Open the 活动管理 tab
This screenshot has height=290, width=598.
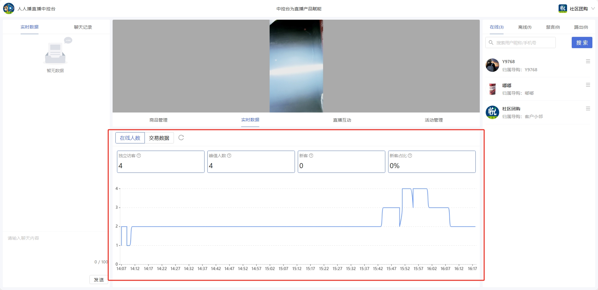click(x=433, y=120)
